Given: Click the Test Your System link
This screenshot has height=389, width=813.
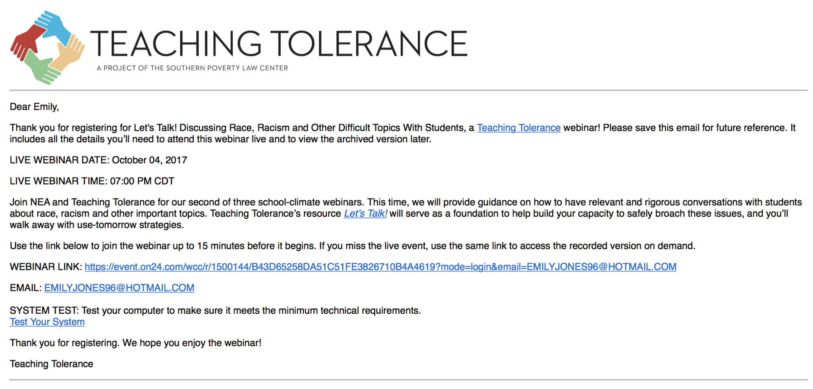Looking at the screenshot, I should tap(47, 322).
